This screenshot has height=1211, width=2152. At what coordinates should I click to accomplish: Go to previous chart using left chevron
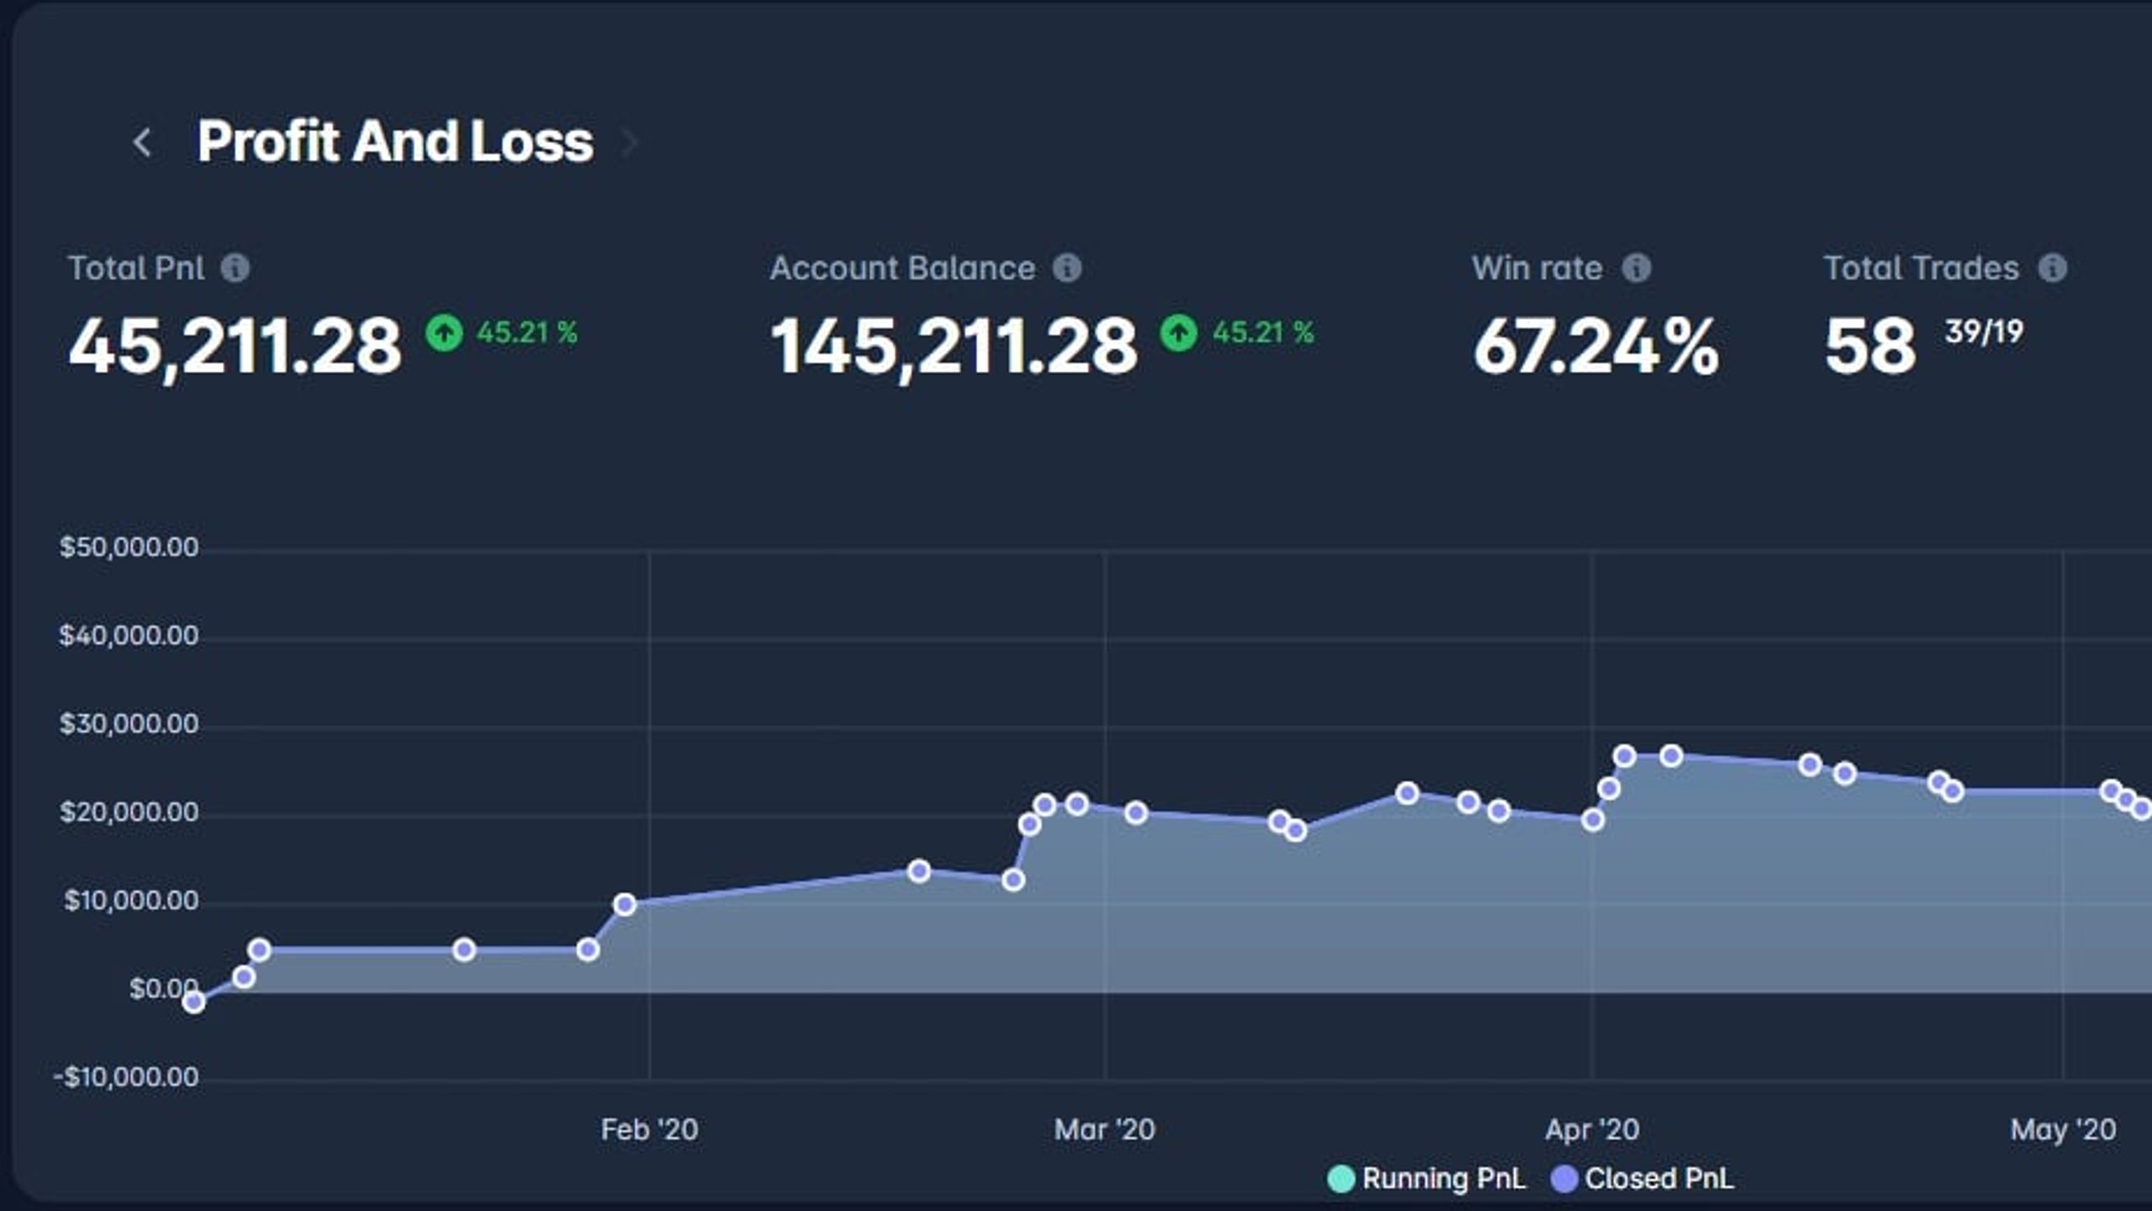(x=142, y=142)
